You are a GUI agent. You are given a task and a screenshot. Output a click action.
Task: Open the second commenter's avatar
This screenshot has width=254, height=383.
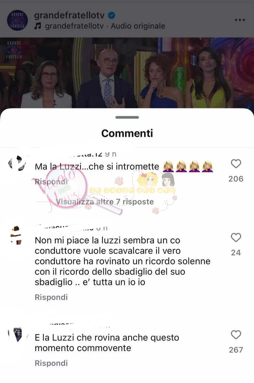(16, 236)
